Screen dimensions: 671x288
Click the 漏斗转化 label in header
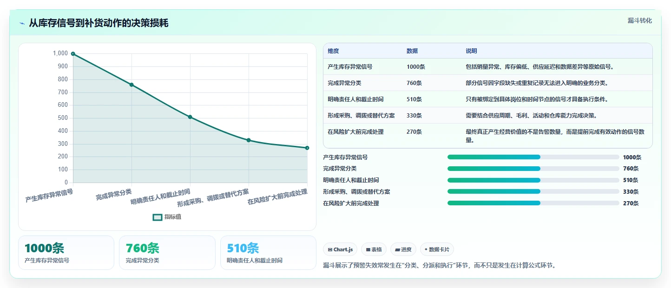(x=639, y=21)
